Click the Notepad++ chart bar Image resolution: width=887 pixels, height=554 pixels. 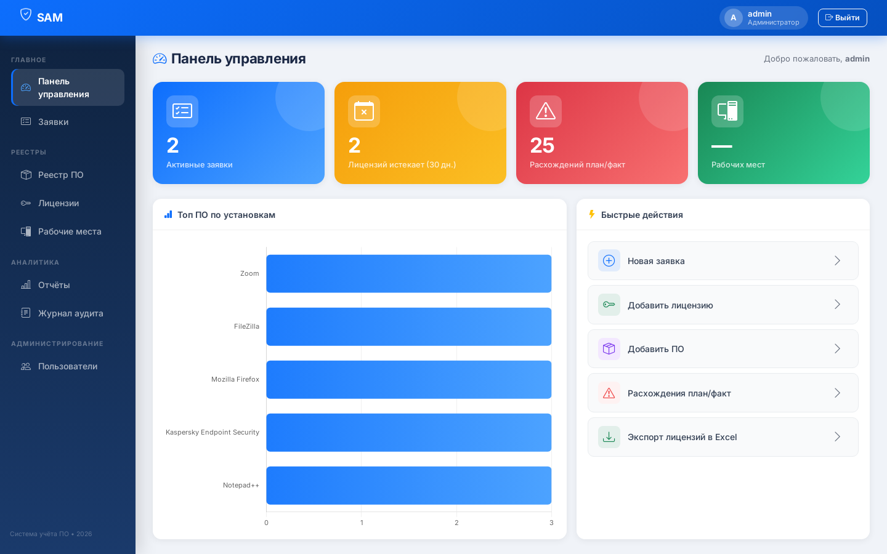(x=409, y=485)
